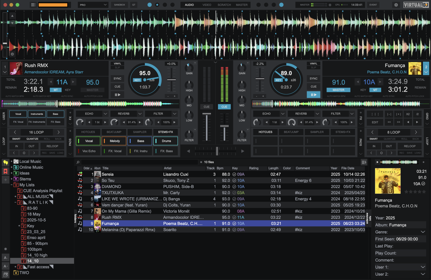
Task: Play the track preview in info panel
Action: 377,162
